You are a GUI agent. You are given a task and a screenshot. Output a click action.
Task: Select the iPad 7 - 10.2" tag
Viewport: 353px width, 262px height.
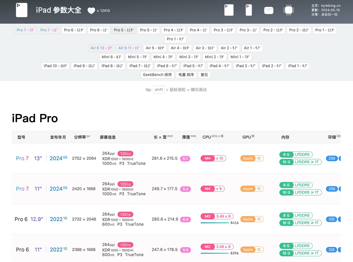click(140, 66)
